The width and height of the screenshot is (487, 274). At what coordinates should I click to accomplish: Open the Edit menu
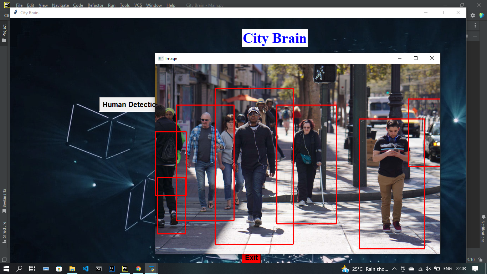(31, 5)
